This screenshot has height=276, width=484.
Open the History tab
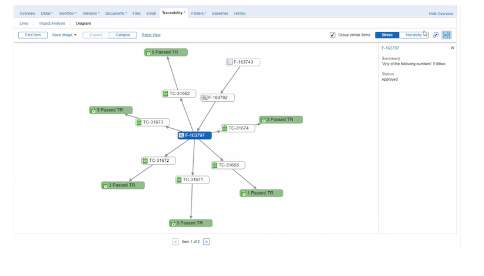(x=240, y=14)
